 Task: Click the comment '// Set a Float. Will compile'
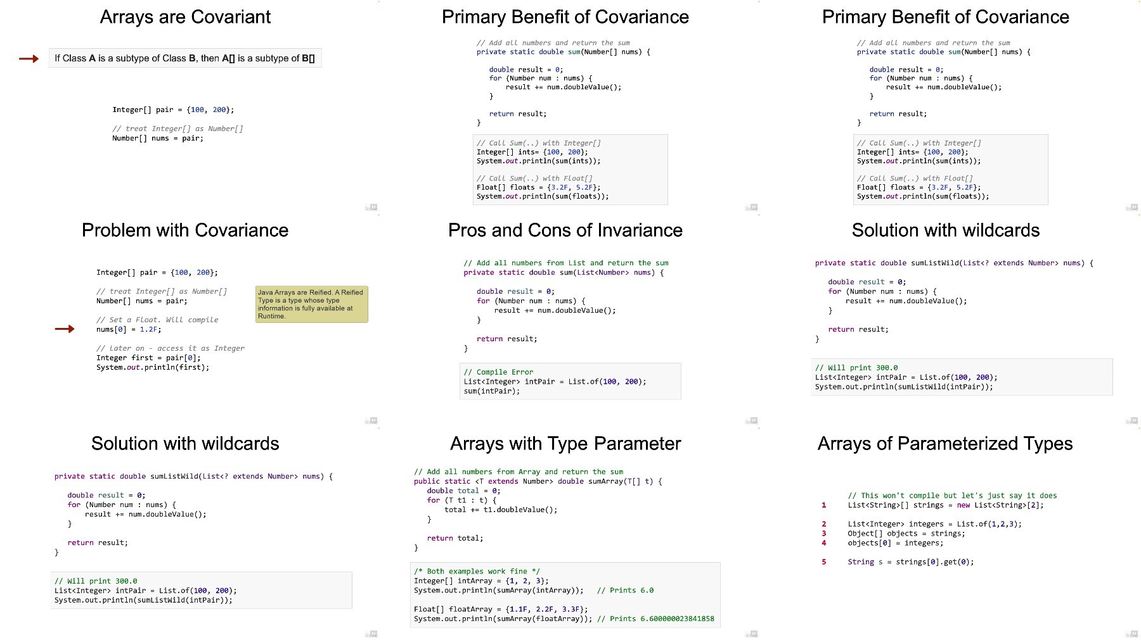tap(157, 320)
